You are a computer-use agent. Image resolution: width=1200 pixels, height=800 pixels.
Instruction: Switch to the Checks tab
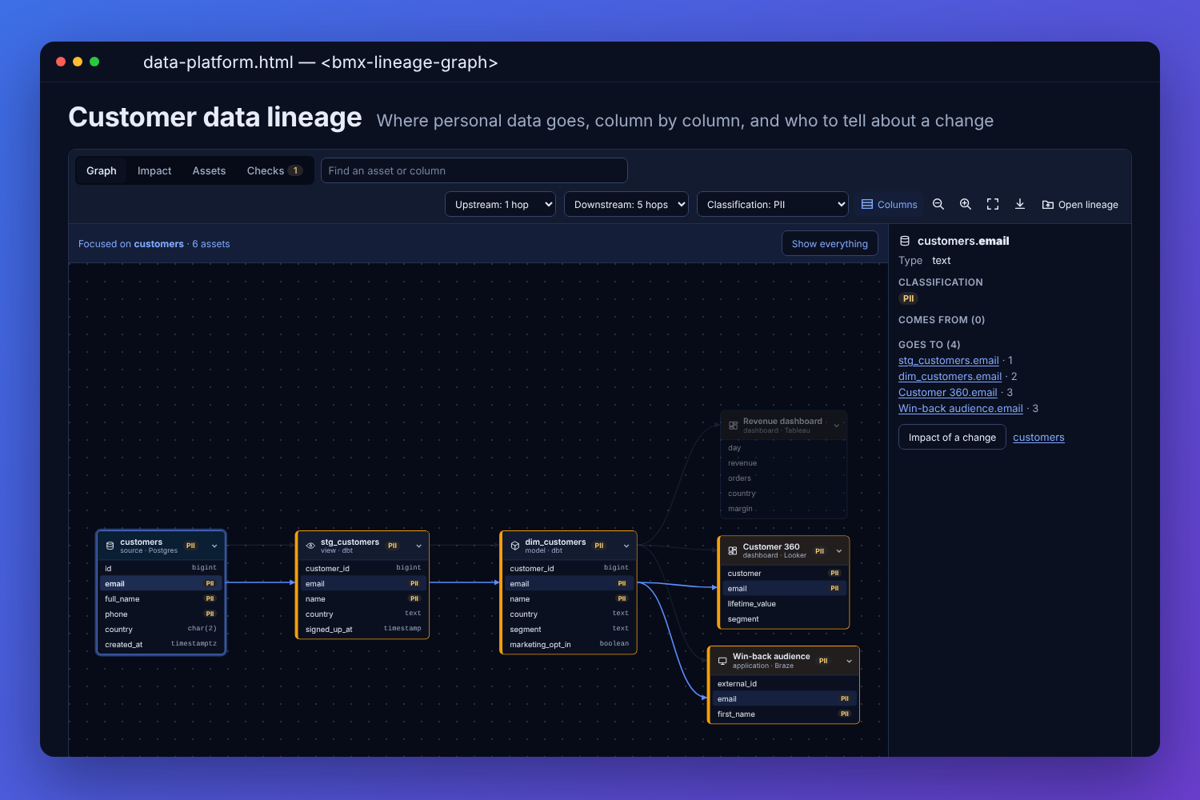pos(274,170)
